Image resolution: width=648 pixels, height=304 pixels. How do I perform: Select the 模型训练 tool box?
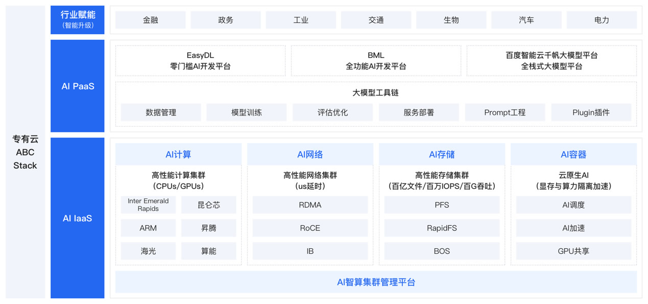click(247, 112)
